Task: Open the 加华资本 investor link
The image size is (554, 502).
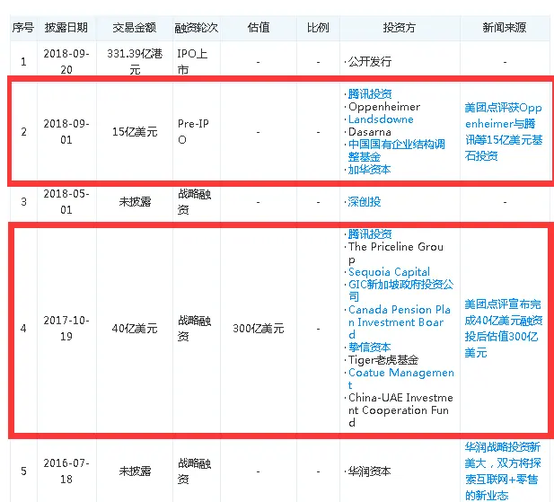Action: coord(369,170)
